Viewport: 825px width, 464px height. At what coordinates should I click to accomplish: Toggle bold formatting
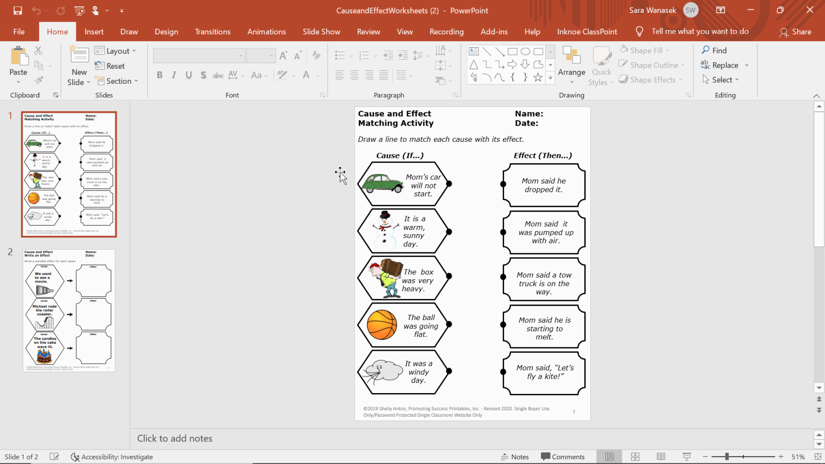point(159,75)
